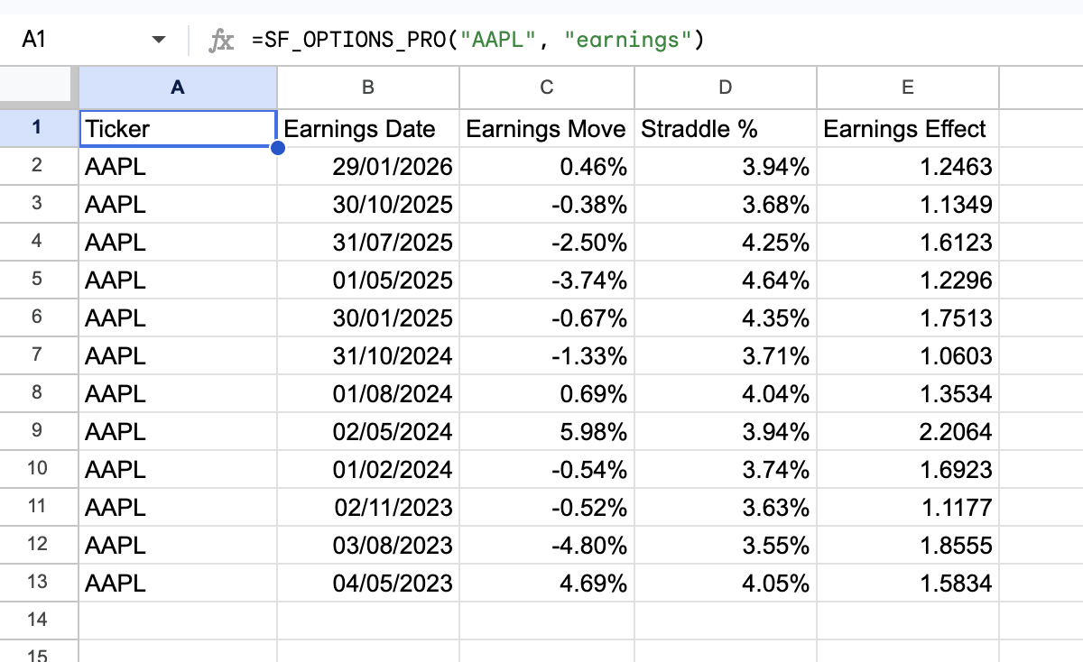Click the Earnings Date header cell
This screenshot has height=662, width=1083.
click(368, 128)
